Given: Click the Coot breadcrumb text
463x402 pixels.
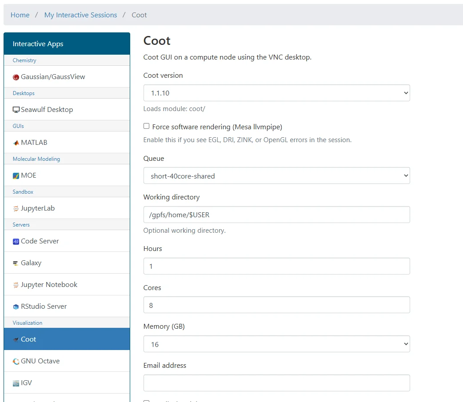Looking at the screenshot, I should coord(139,15).
